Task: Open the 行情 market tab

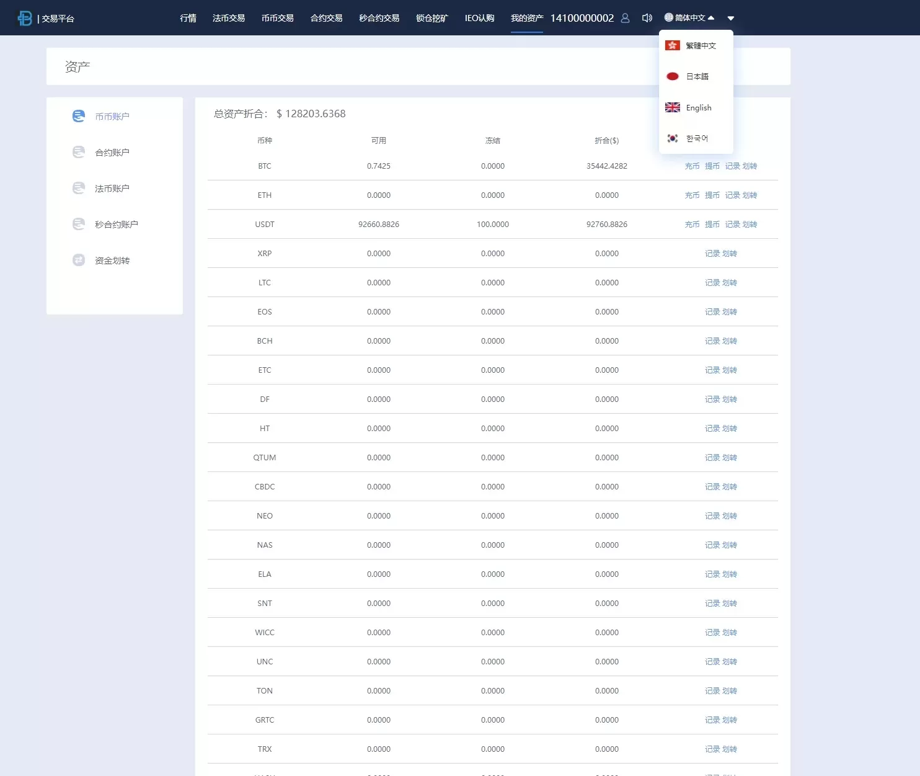Action: pos(188,18)
